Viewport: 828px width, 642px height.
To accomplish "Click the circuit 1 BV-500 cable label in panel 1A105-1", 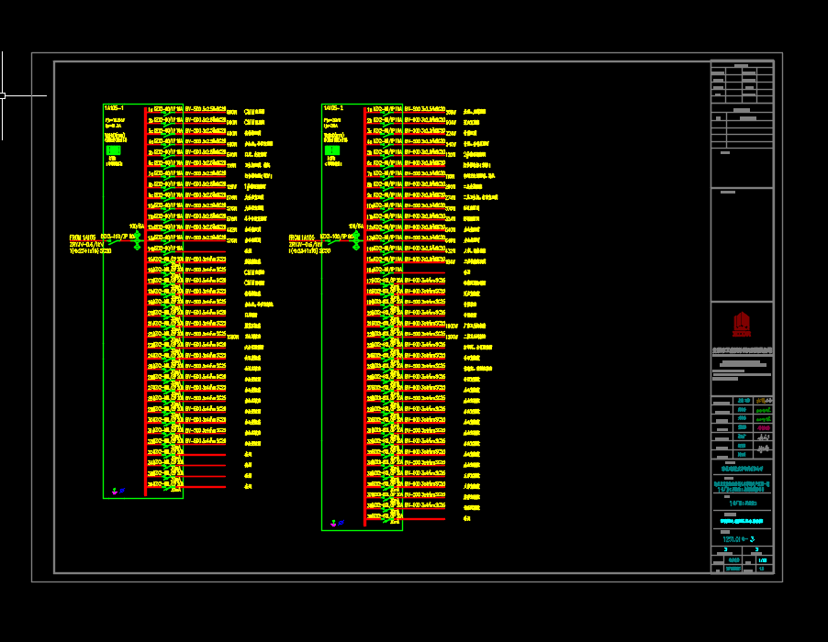I will click(206, 109).
